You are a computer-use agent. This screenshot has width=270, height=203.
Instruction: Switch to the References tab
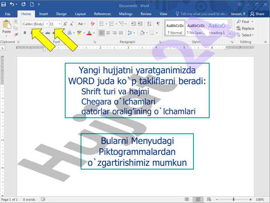[x=102, y=14]
